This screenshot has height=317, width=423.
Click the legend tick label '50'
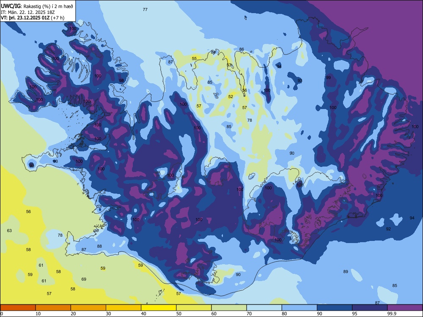point(179,314)
